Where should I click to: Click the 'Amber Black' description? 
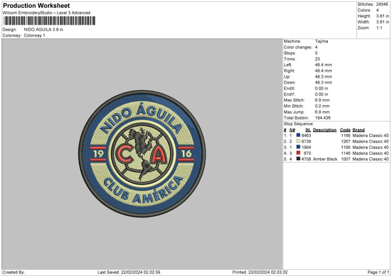[x=325, y=159]
